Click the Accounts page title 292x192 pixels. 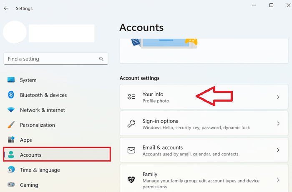pyautogui.click(x=141, y=27)
